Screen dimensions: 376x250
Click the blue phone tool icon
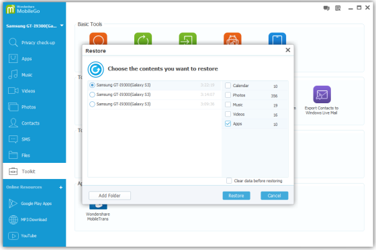(x=277, y=39)
